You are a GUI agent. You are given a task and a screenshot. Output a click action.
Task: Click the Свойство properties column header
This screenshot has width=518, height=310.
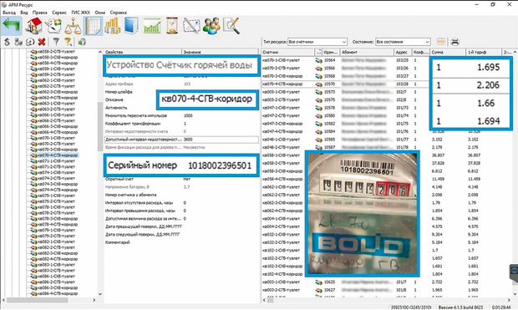[143, 52]
